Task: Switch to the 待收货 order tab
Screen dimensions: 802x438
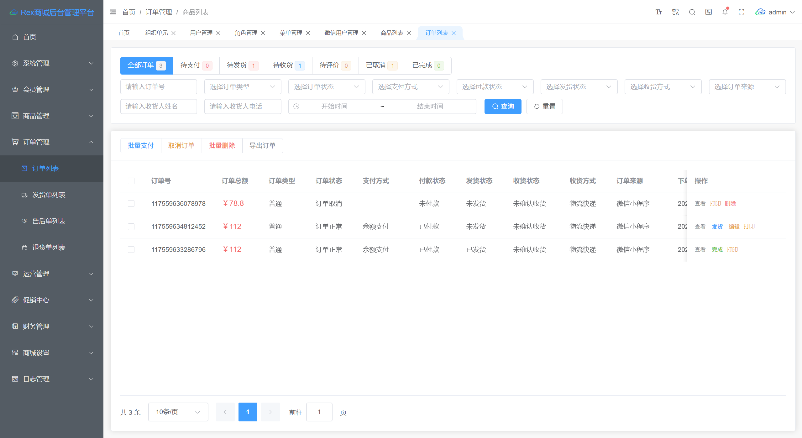Action: 289,65
